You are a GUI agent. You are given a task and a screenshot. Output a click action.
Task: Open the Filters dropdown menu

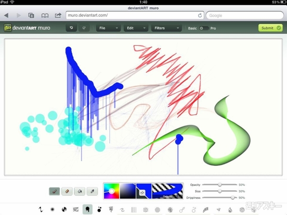coord(166,28)
